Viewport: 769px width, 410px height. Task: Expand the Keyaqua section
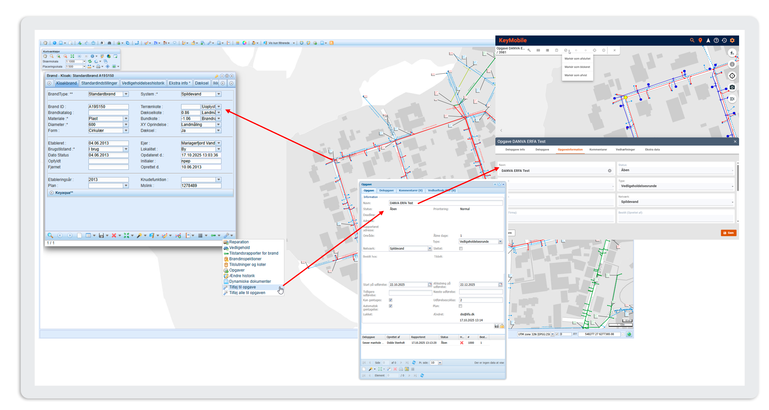click(x=51, y=193)
